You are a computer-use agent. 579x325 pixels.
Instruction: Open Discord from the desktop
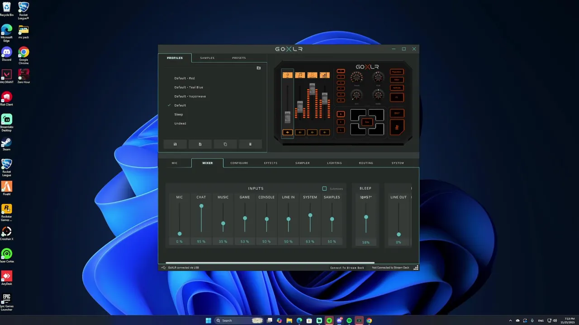tap(6, 54)
